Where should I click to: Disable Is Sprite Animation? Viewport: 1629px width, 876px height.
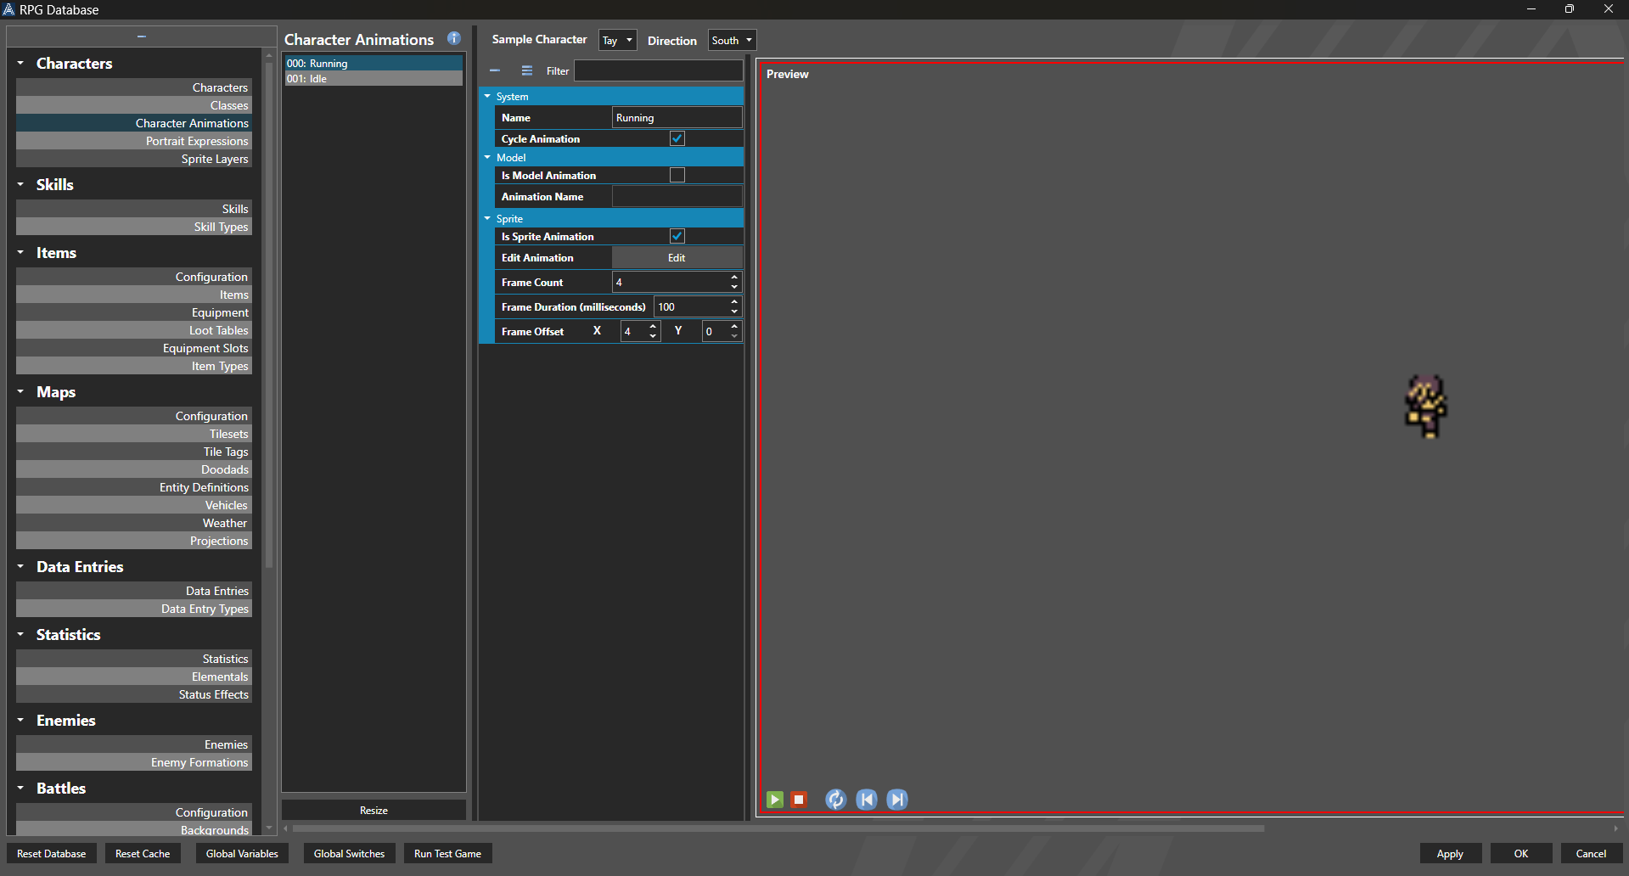click(x=677, y=236)
